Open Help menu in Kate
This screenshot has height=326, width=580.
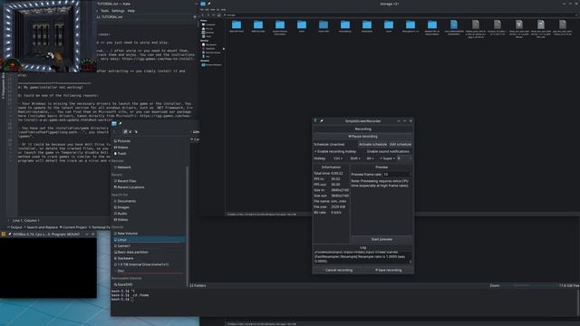coord(130,11)
